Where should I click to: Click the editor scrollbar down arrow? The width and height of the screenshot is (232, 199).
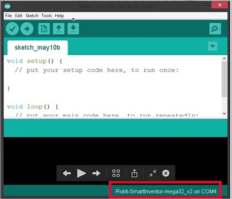point(224,113)
